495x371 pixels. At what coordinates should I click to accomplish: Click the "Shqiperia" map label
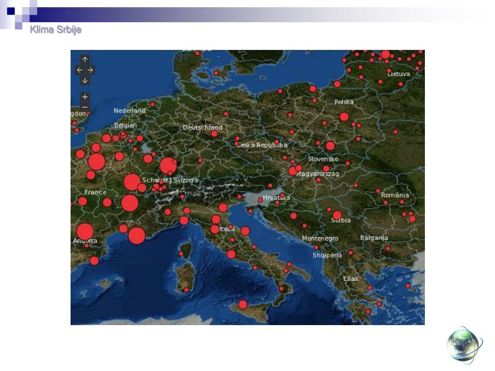tap(327, 255)
